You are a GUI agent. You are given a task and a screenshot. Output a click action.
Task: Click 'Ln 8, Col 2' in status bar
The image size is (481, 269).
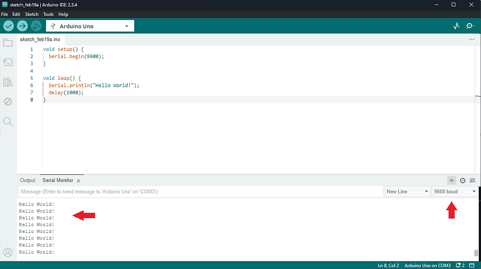click(388, 265)
